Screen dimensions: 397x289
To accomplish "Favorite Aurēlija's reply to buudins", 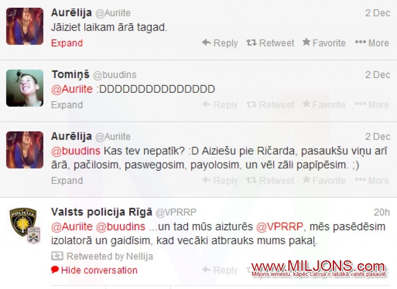I will (324, 180).
